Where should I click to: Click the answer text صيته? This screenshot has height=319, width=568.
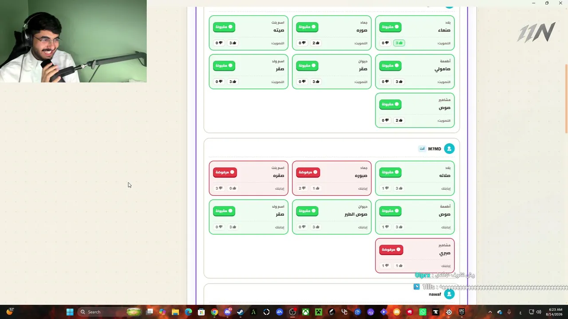pos(279,31)
